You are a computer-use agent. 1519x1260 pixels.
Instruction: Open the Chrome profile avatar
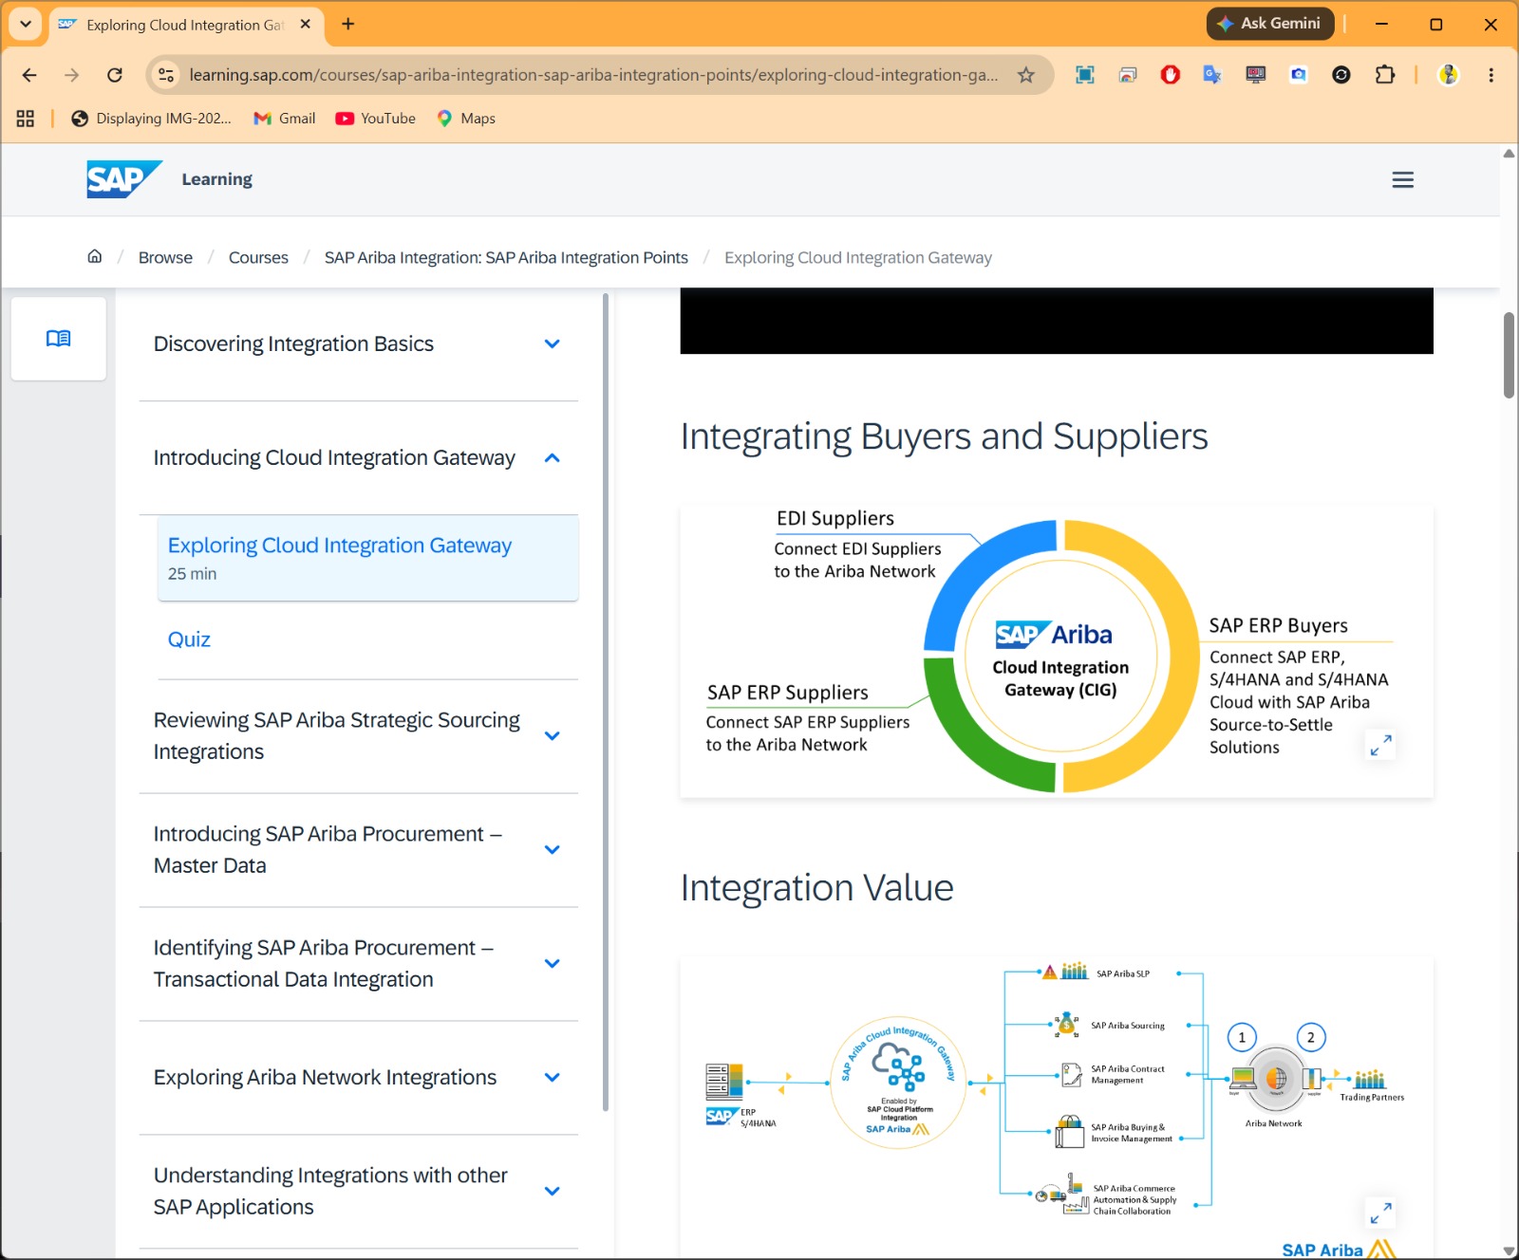1448,75
